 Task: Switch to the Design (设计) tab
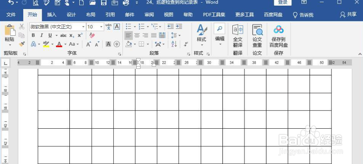(x=71, y=15)
